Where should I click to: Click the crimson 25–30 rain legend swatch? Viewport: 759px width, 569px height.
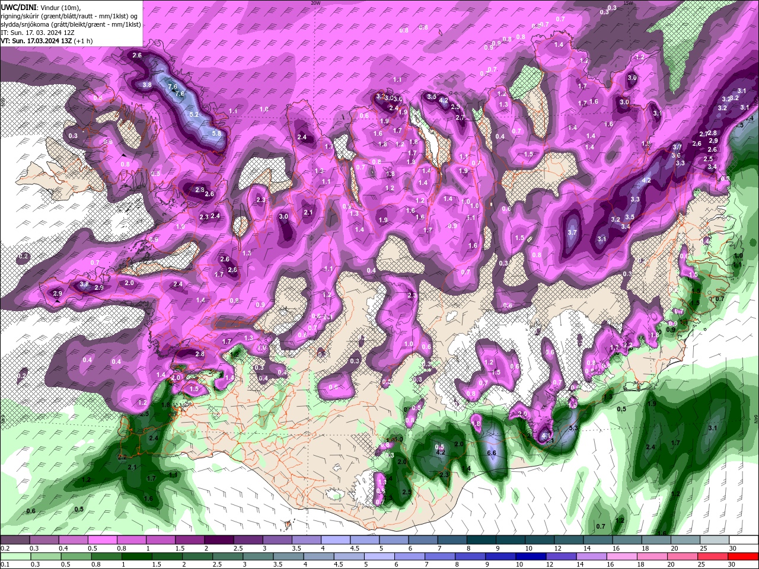(x=713, y=557)
